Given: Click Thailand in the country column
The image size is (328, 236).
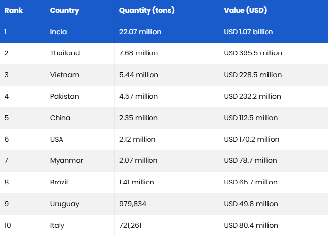Looking at the screenshot, I should tap(65, 53).
